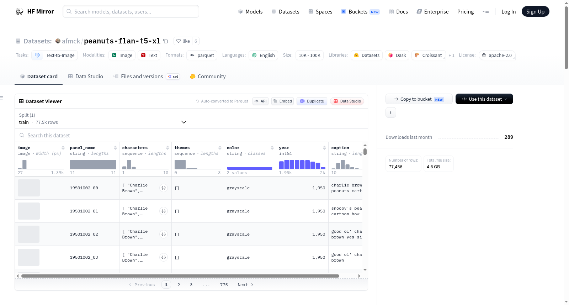Open the afmck profile link
Image resolution: width=569 pixels, height=305 pixels.
pos(71,41)
